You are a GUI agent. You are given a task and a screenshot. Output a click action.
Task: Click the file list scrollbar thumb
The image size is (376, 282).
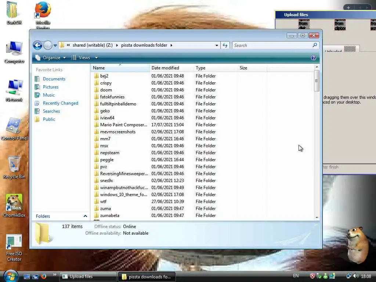pos(317,81)
